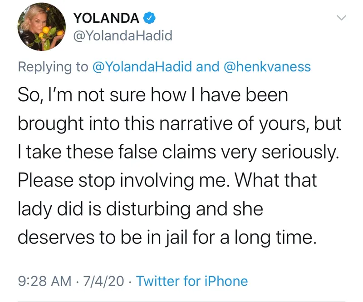
Task: Open the YOLANDA display name profile
Action: click(106, 18)
